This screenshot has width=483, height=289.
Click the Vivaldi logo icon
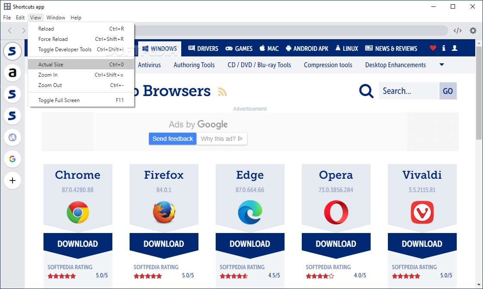422,212
